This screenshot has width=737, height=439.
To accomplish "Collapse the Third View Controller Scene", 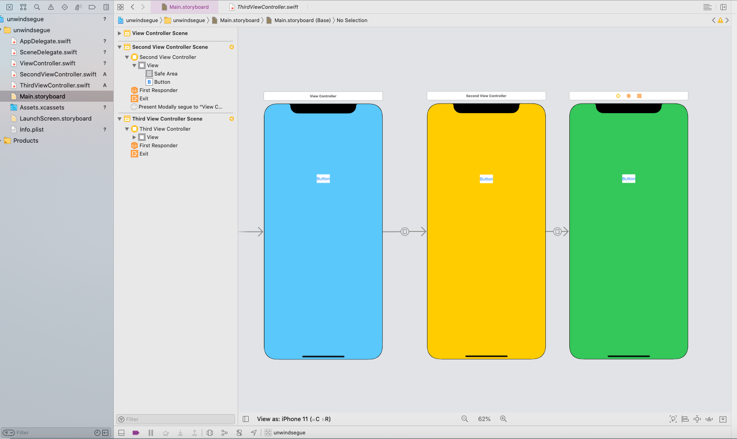I will 120,119.
